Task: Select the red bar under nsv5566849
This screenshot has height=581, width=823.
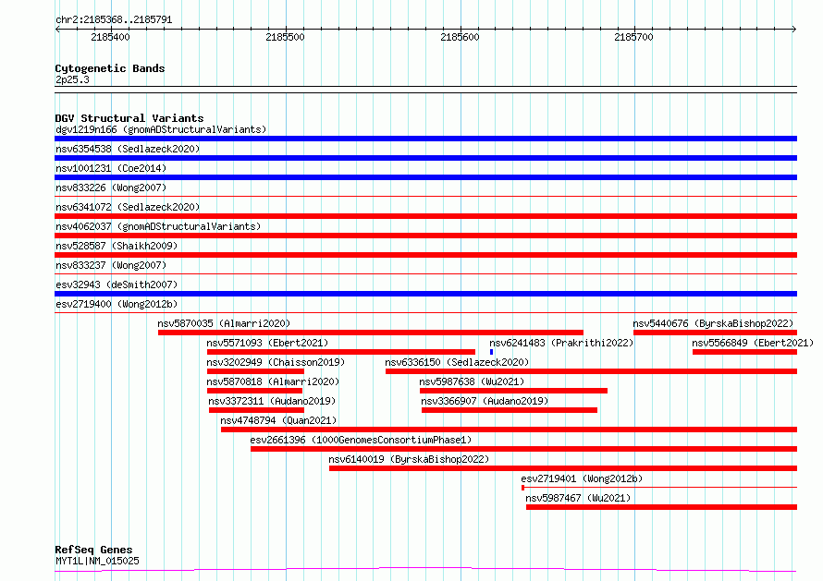Action: (x=744, y=352)
